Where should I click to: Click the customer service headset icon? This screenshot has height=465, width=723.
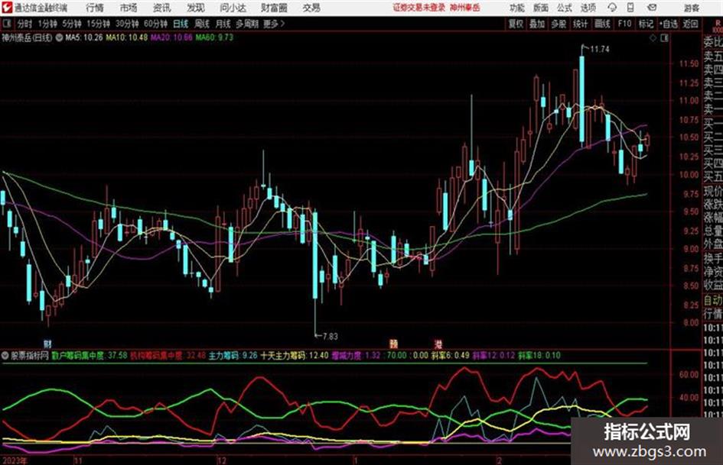click(x=612, y=8)
